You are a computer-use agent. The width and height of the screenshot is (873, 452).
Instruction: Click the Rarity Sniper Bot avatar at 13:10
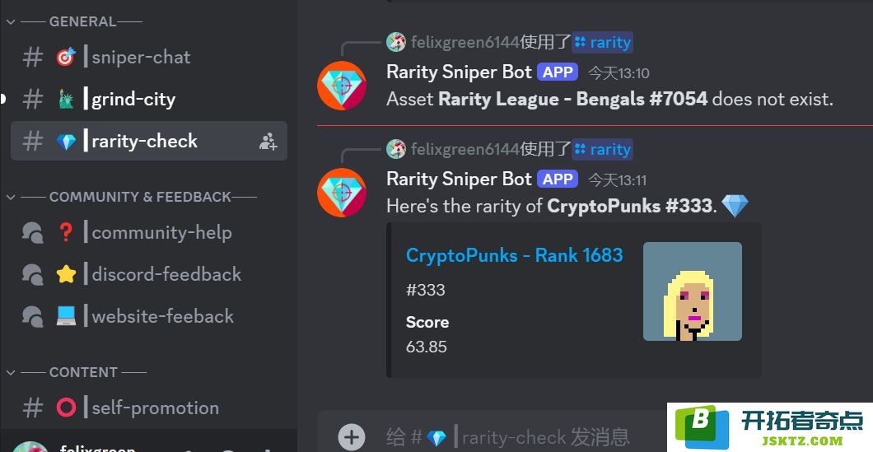342,85
